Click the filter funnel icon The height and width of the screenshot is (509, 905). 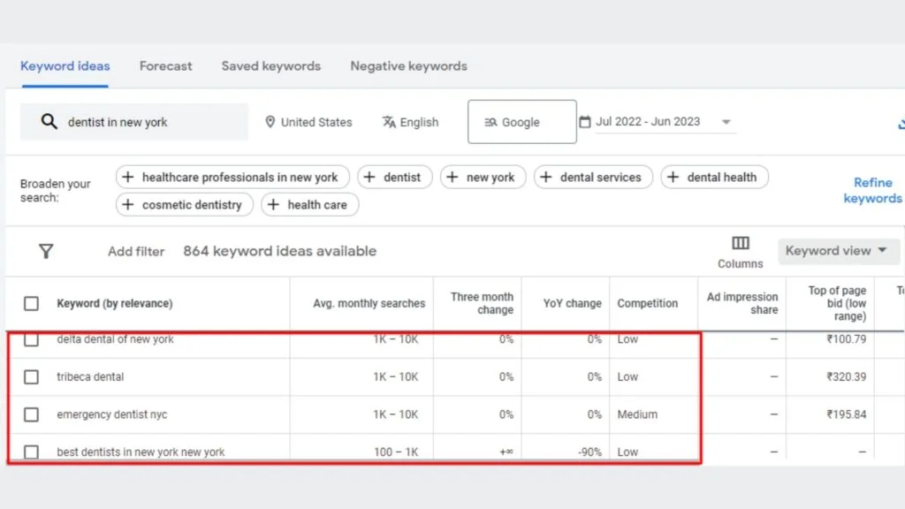tap(46, 251)
